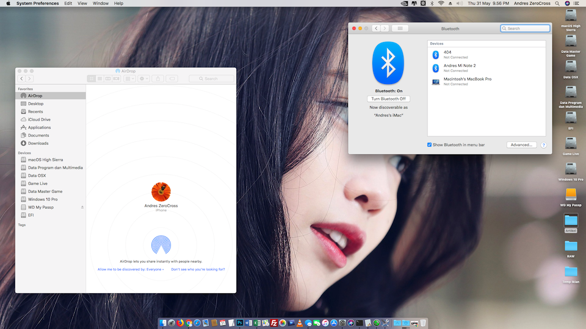Select Applications in Finder sidebar
The height and width of the screenshot is (329, 586).
[39, 127]
